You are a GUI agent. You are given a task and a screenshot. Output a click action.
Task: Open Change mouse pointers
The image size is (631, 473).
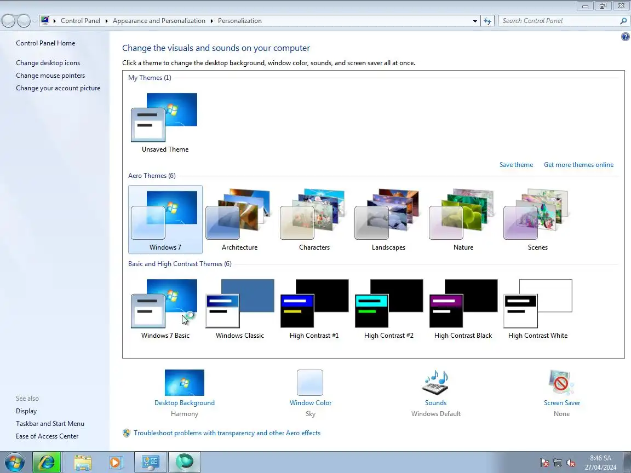[x=50, y=75]
